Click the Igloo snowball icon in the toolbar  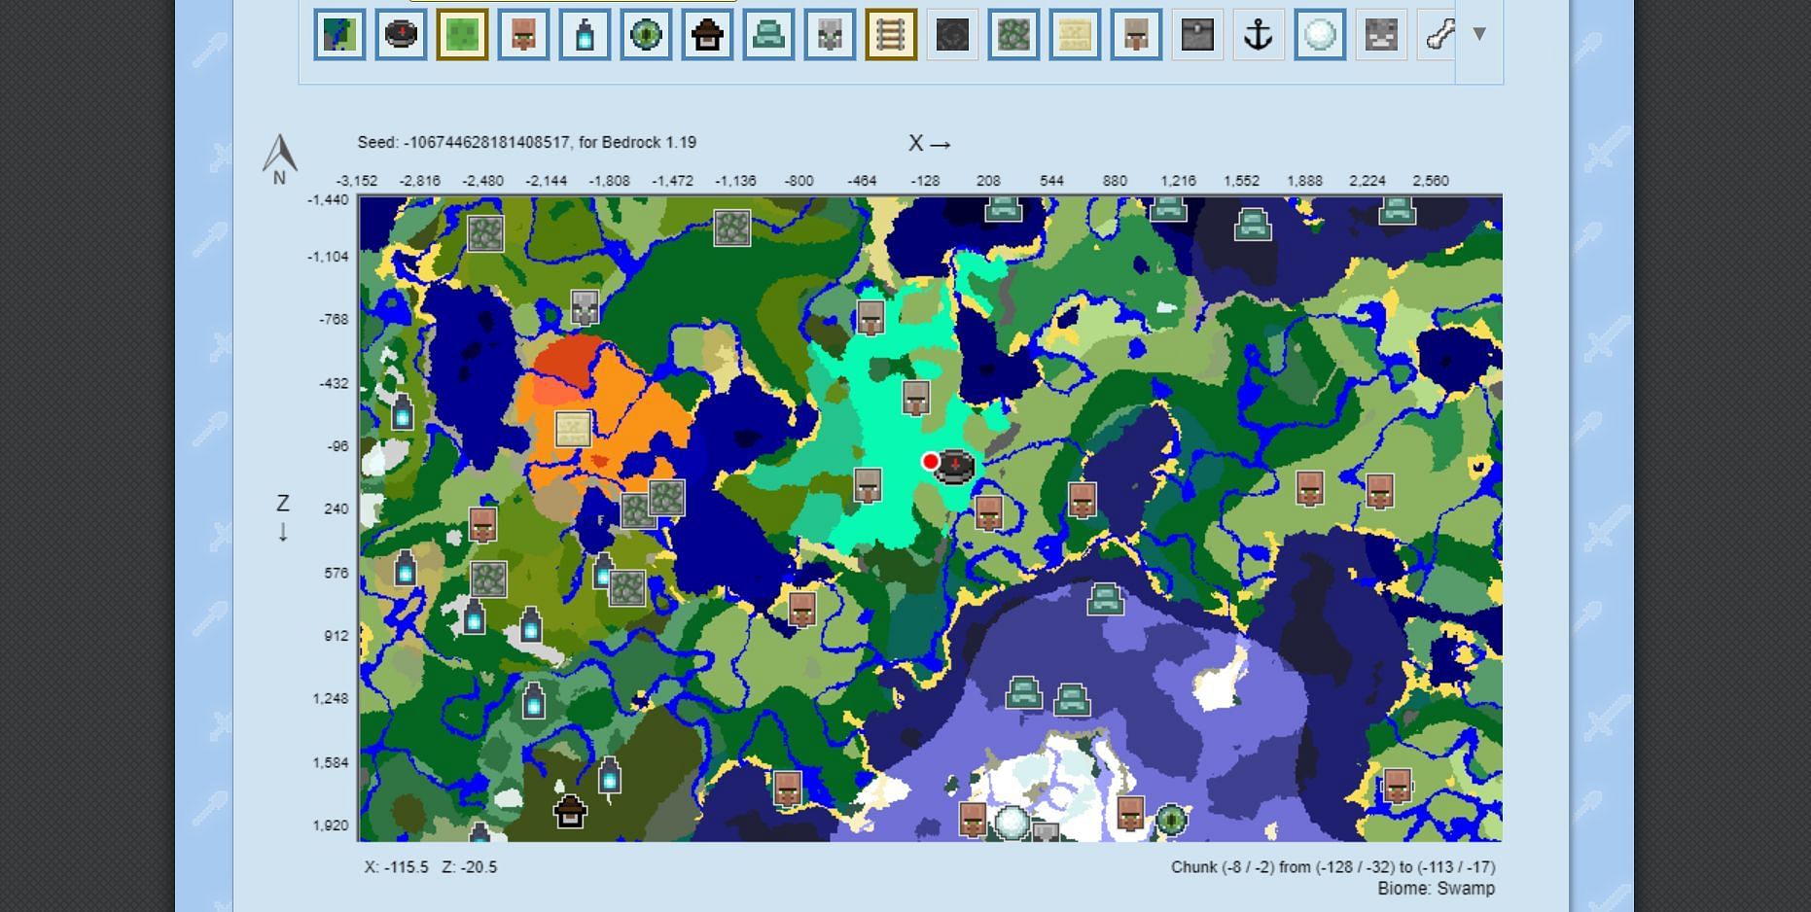click(x=1320, y=35)
